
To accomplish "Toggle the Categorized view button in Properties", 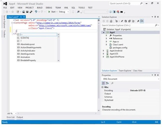I will (x=103, y=83).
